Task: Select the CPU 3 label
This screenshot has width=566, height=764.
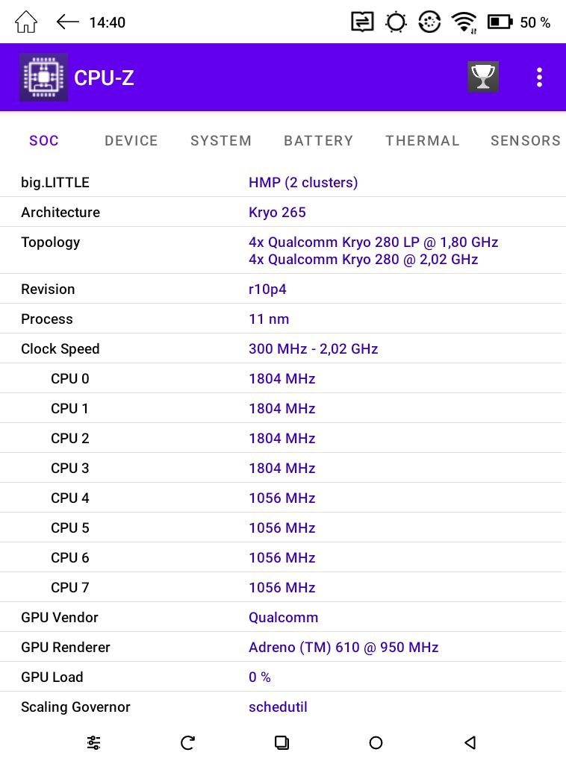Action: (70, 469)
